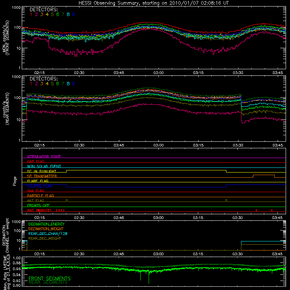Click the ECLIPSE_FLAG step-down edge near 02:25
The width and height of the screenshot is (290, 290).
coord(67,186)
